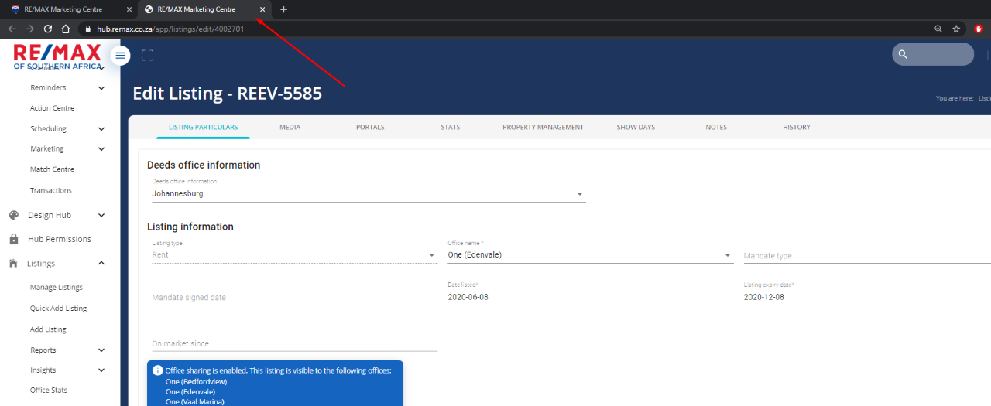Open the Property Management tab
The image size is (991, 406).
click(543, 127)
